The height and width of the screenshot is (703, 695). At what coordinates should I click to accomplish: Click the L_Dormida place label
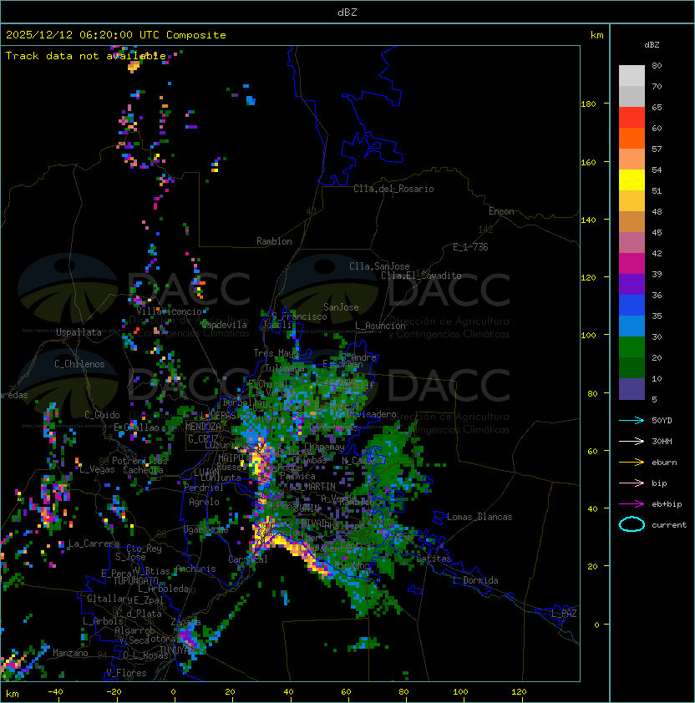click(x=475, y=580)
